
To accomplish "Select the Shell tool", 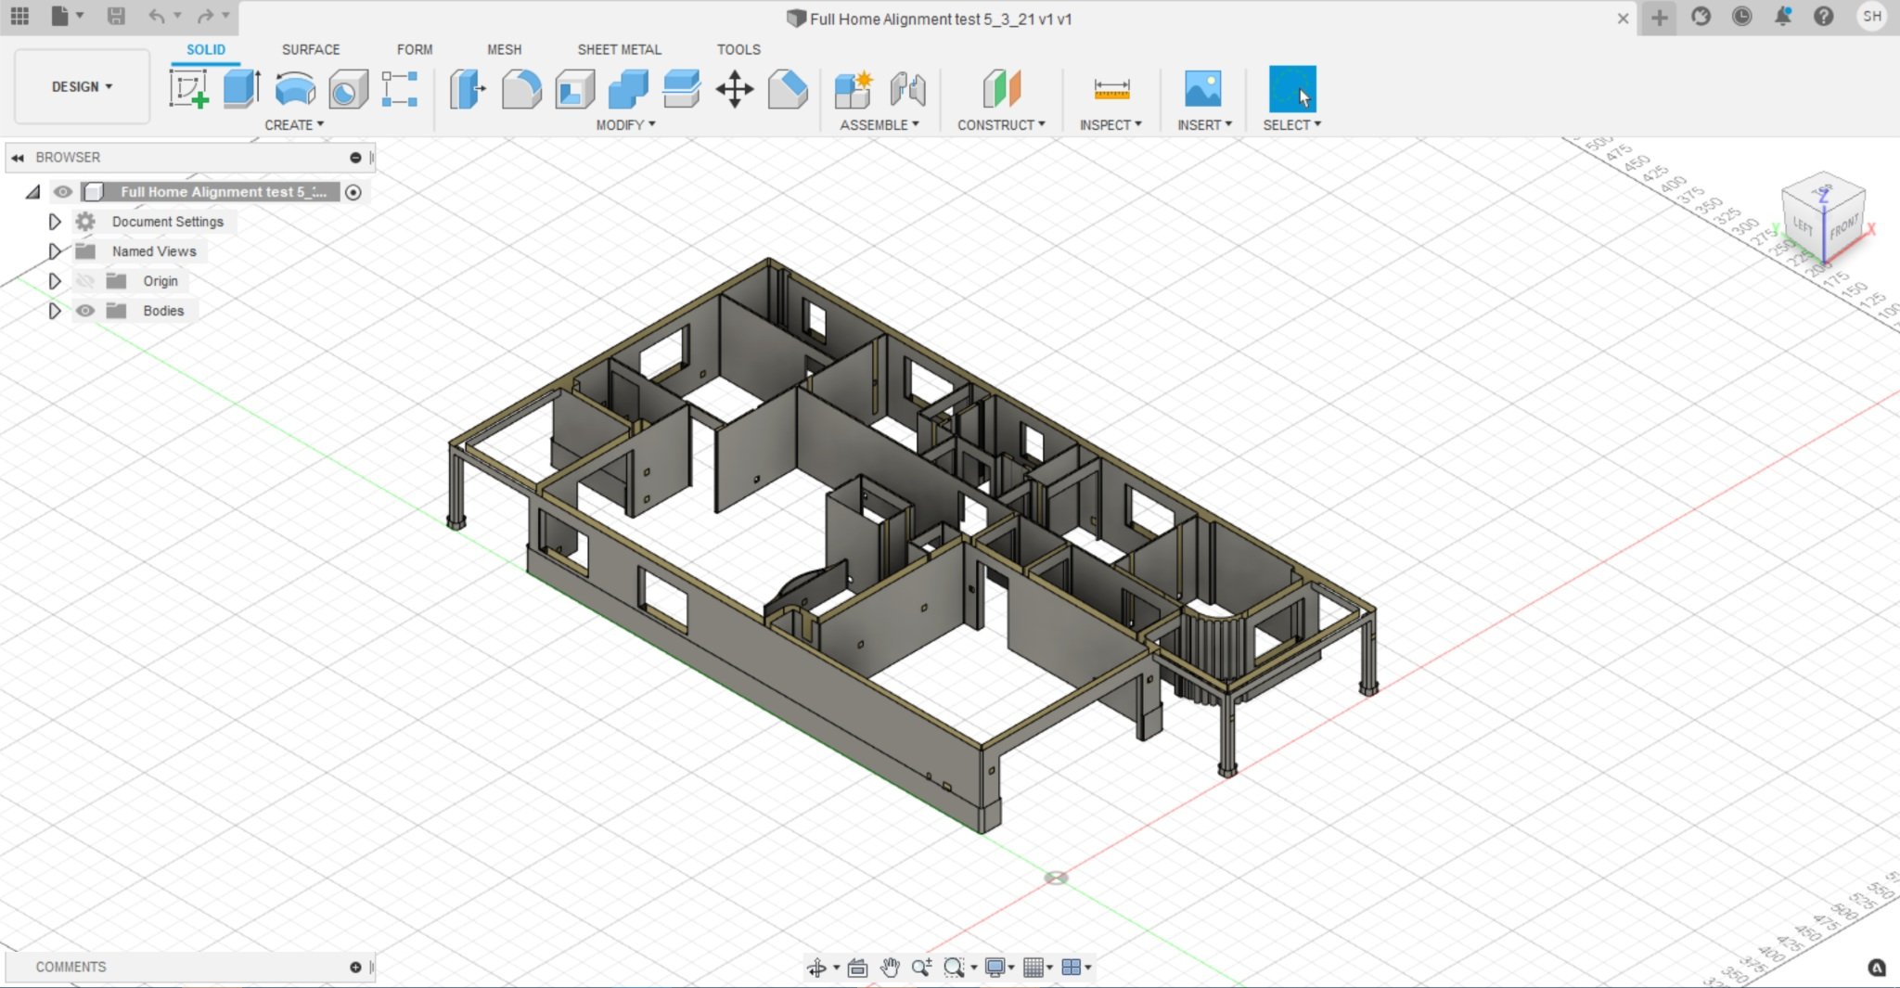I will (575, 89).
